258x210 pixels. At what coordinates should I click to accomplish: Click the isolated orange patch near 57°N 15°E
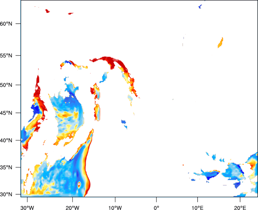pos(221,43)
